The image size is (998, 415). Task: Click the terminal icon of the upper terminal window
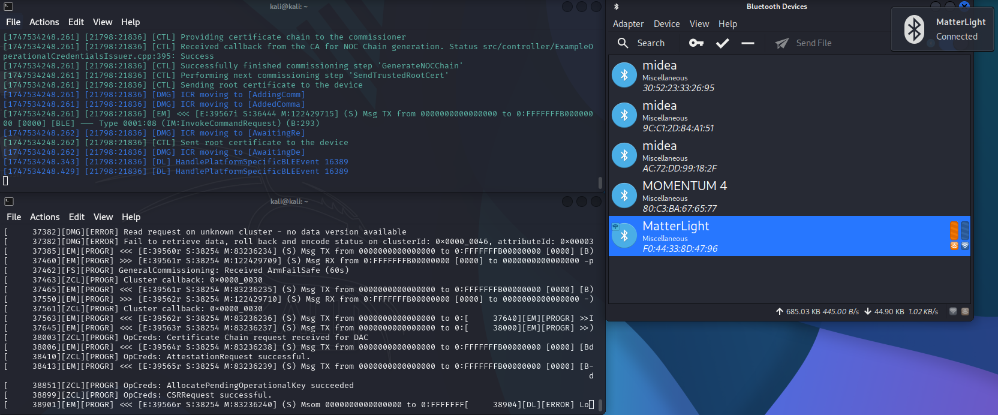8,7
